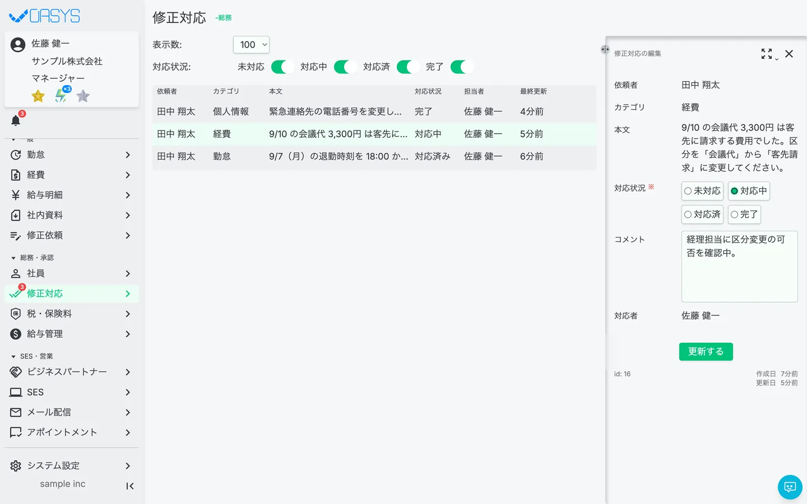Open the ビジネスパートナー menu item
This screenshot has height=504, width=807.
coord(72,372)
